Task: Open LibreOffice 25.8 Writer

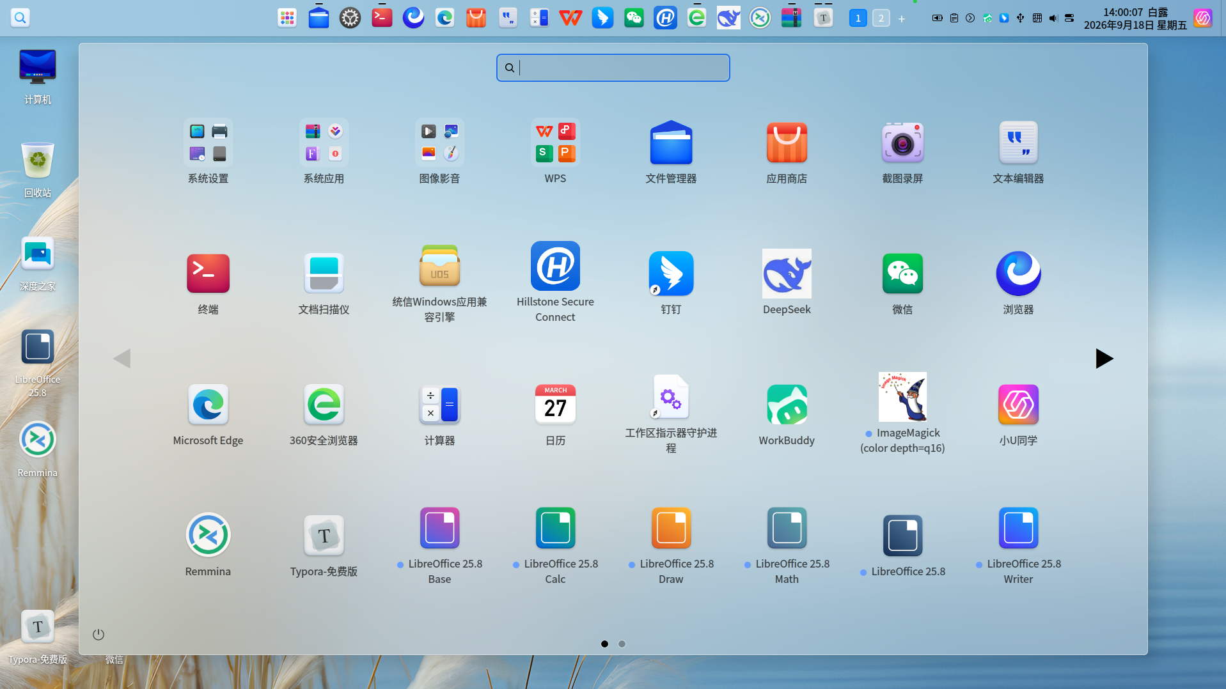Action: tap(1018, 528)
